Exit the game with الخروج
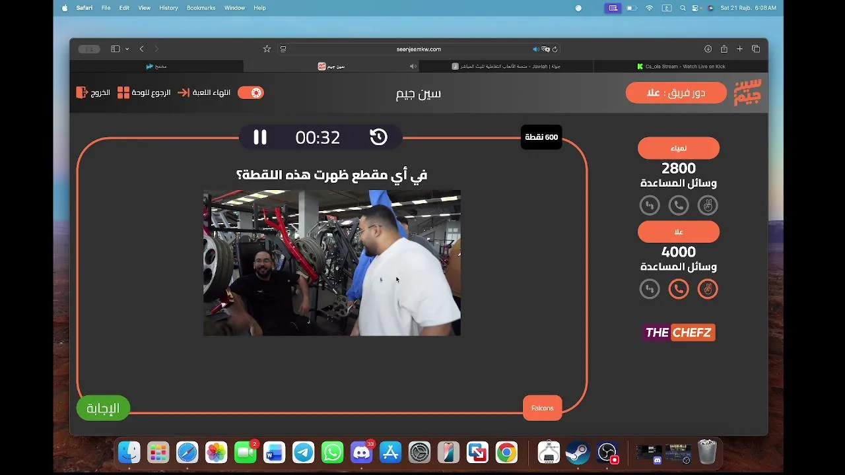The height and width of the screenshot is (475, 845). [93, 92]
